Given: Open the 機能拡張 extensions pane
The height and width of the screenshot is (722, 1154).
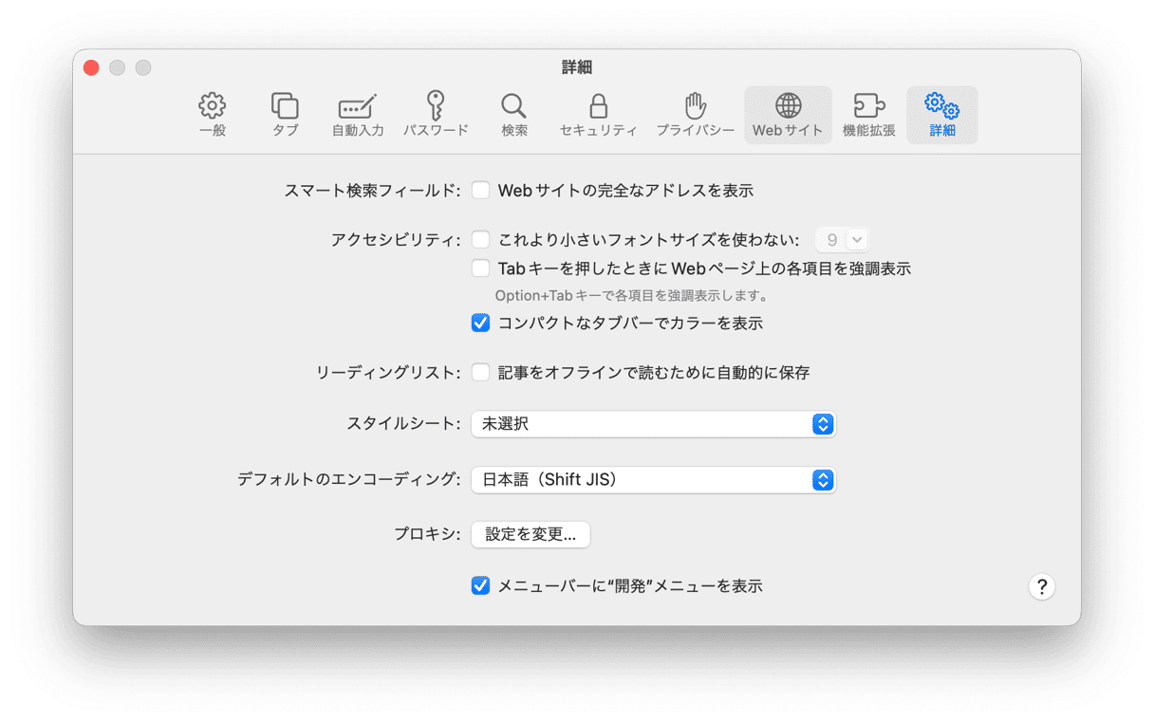Looking at the screenshot, I should point(869,116).
